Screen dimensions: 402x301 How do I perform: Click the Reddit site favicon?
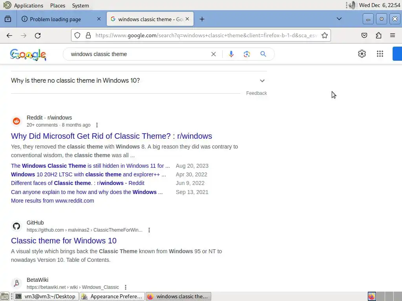pos(16,121)
